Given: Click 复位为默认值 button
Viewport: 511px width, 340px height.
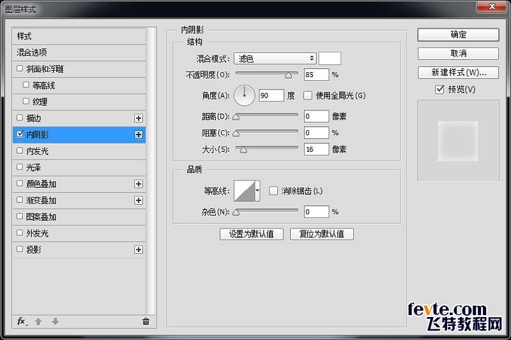Looking at the screenshot, I should [x=322, y=234].
